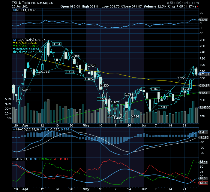Click the 50M volume axis label
This screenshot has width=210, height=192.
click(8, 99)
